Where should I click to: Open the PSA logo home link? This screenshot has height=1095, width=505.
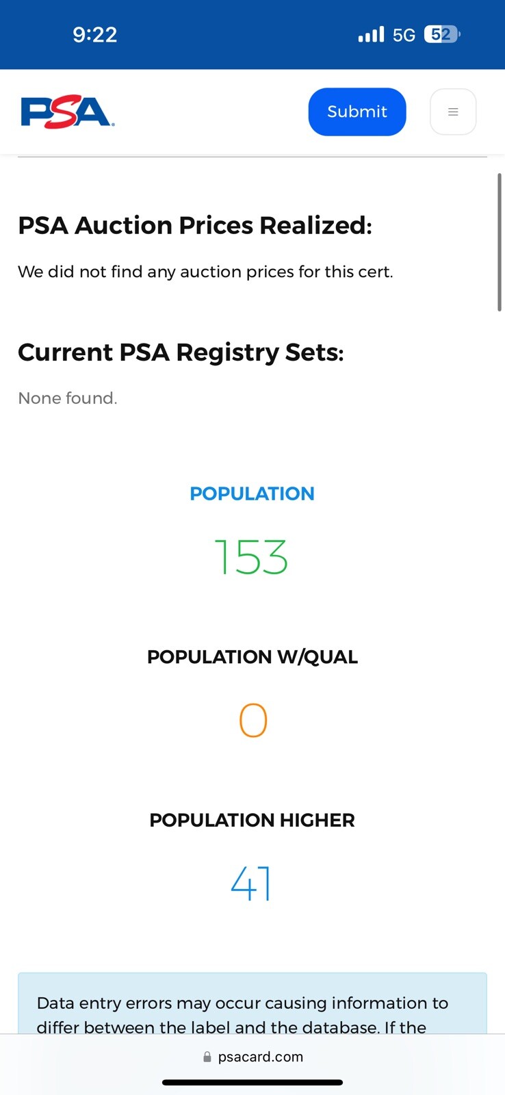(x=68, y=112)
